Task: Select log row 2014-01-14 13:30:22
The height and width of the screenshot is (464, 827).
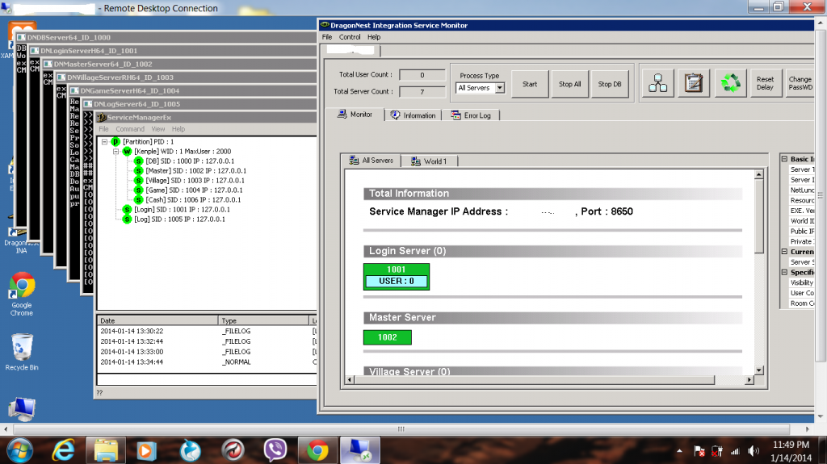Action: tap(207, 331)
